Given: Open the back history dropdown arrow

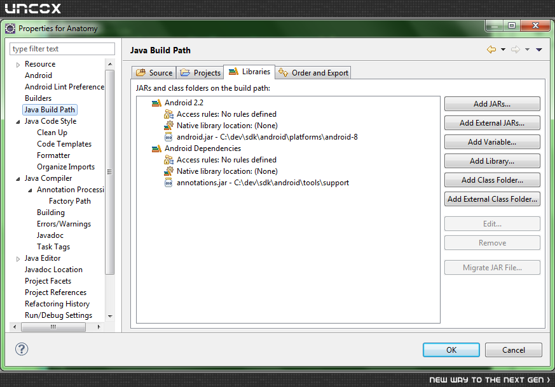Looking at the screenshot, I should pyautogui.click(x=503, y=49).
